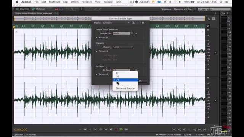The width and height of the screenshot is (244, 137).
Task: Click Bluetooth icon in menu bar
Action: point(170,2)
